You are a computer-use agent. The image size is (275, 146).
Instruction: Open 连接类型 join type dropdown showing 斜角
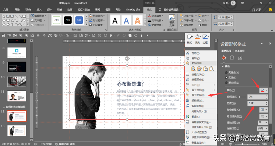point(262,128)
